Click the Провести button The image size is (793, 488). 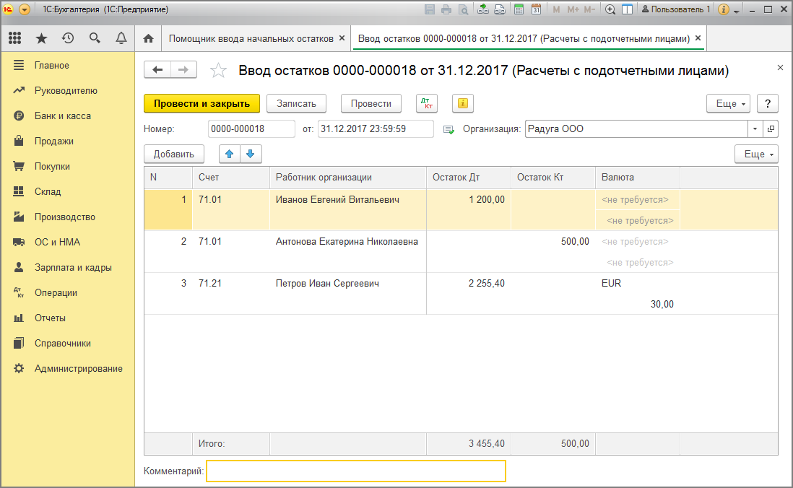(371, 103)
